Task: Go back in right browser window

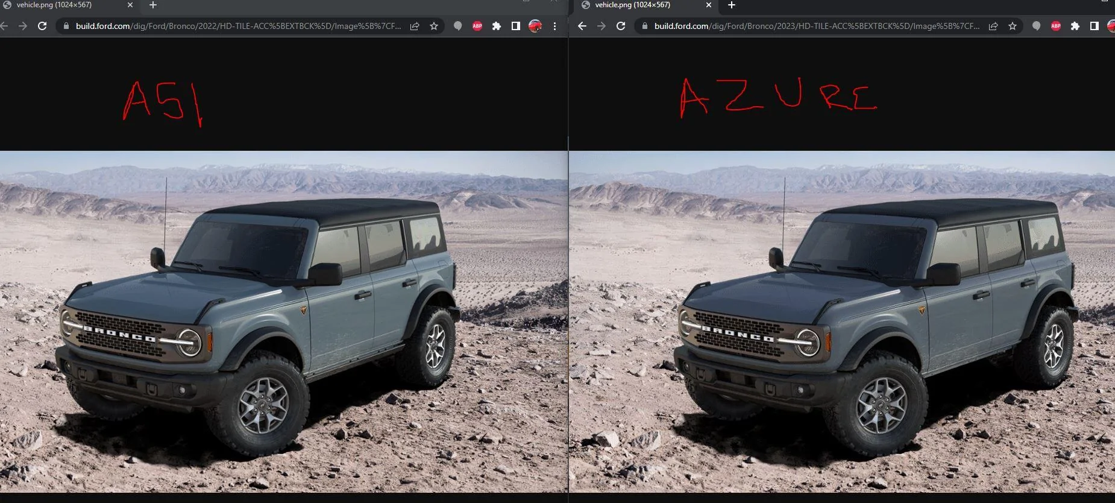Action: click(582, 26)
